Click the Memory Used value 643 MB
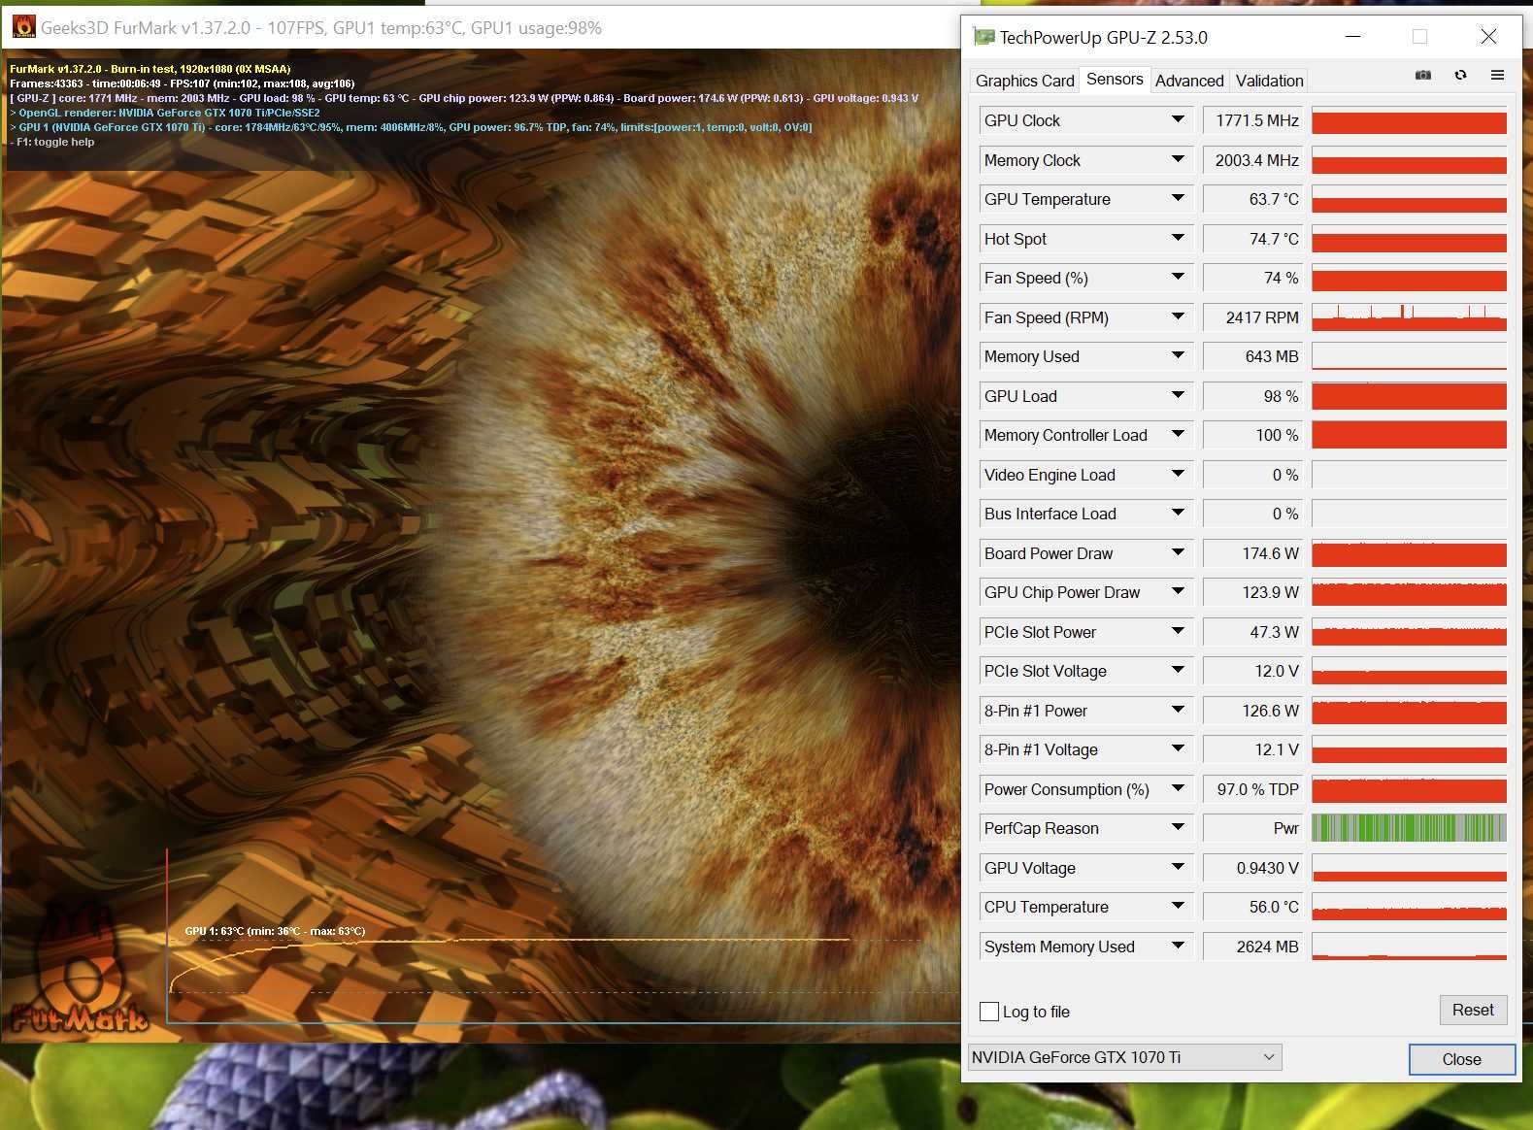 click(1253, 356)
